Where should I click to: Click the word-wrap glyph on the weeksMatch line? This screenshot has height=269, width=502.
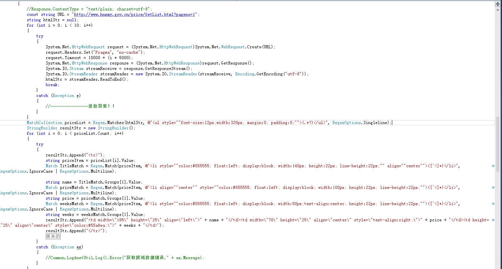(x=493, y=204)
